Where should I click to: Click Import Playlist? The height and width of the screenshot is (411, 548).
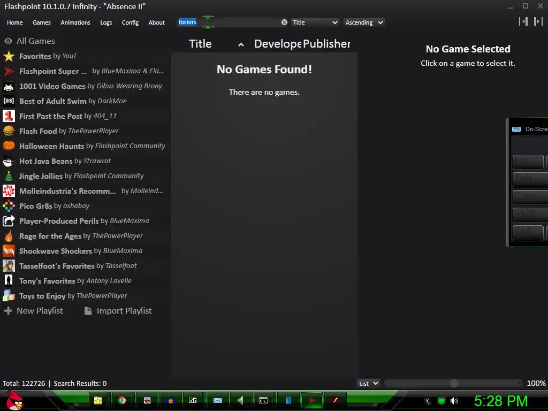coord(118,311)
